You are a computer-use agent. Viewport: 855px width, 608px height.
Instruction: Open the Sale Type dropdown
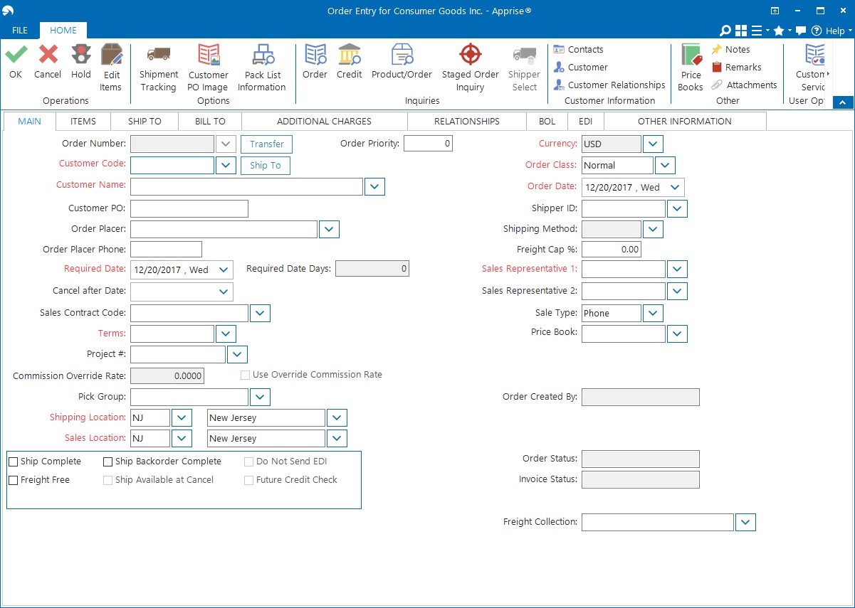pos(653,313)
